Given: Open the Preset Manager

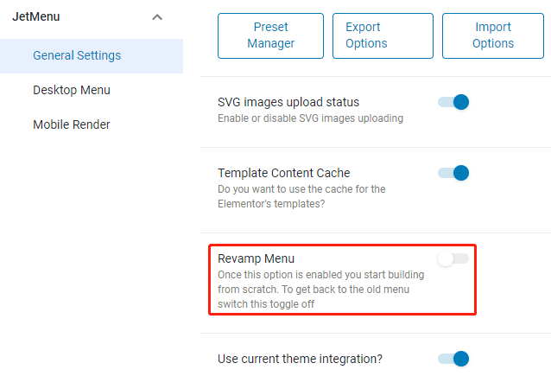Looking at the screenshot, I should (270, 35).
